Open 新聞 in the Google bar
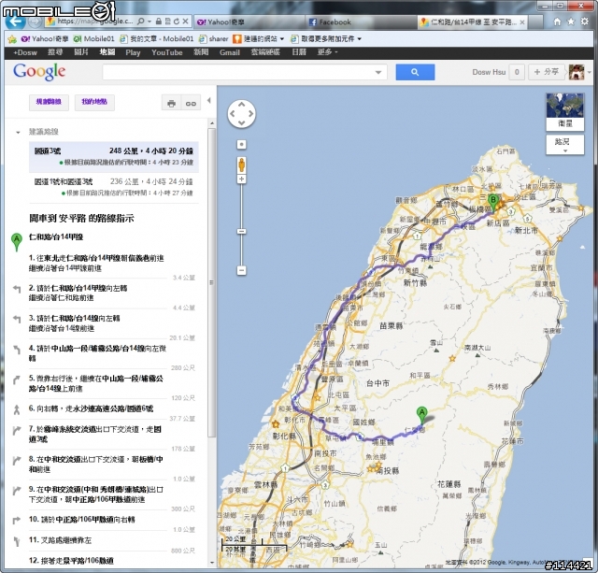598x573 pixels. [x=201, y=52]
